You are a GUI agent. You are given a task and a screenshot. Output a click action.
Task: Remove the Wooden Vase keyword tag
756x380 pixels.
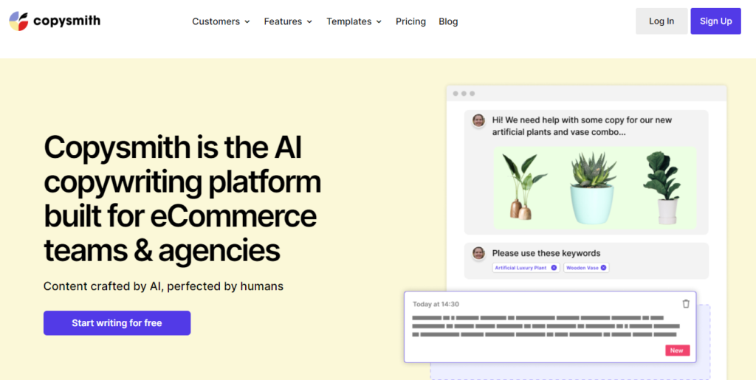pyautogui.click(x=603, y=268)
